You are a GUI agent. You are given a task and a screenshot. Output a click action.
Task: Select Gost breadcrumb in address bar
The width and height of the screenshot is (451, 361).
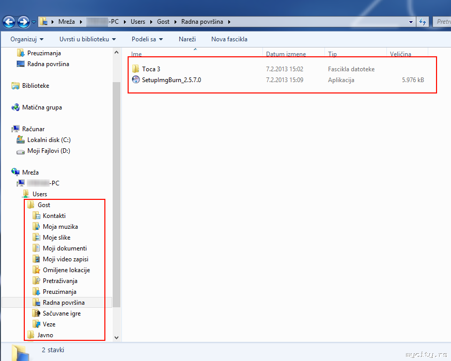click(163, 22)
